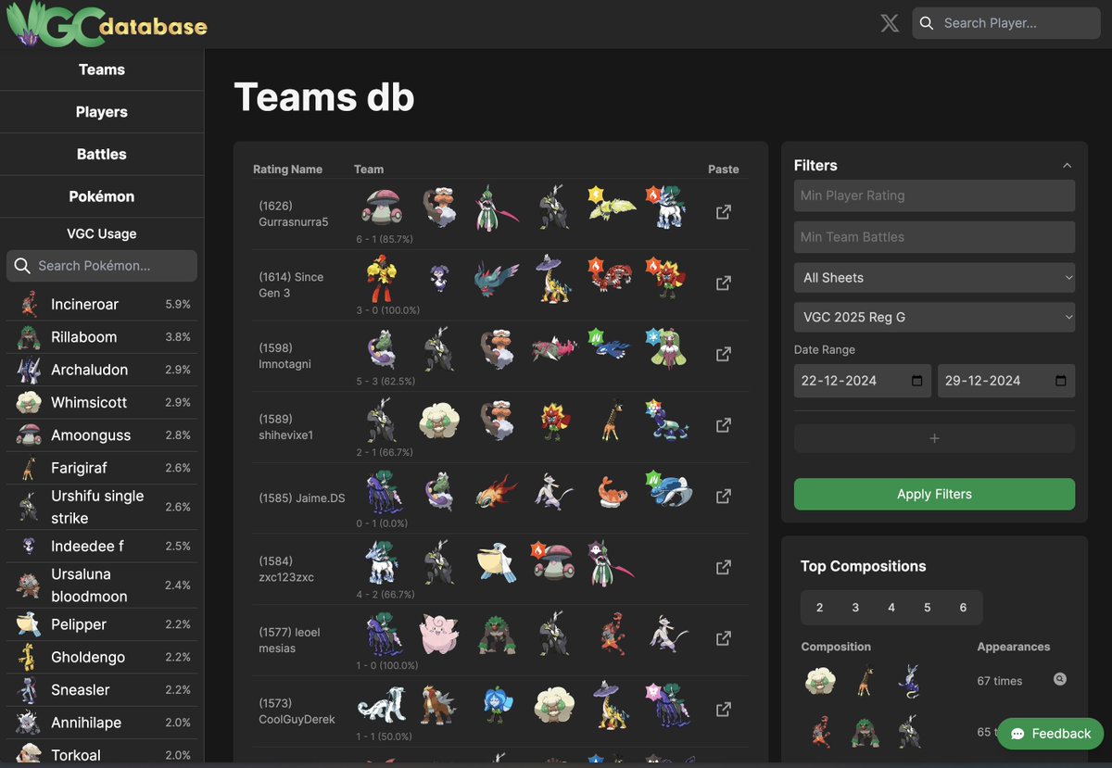Viewport: 1112px width, 768px height.
Task: Add filter with plus button
Action: pos(934,438)
